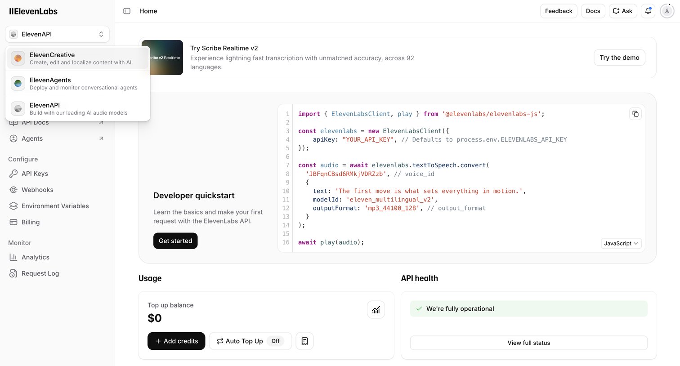The height and width of the screenshot is (366, 680).
Task: Click the Home breadcrumb title
Action: point(148,11)
